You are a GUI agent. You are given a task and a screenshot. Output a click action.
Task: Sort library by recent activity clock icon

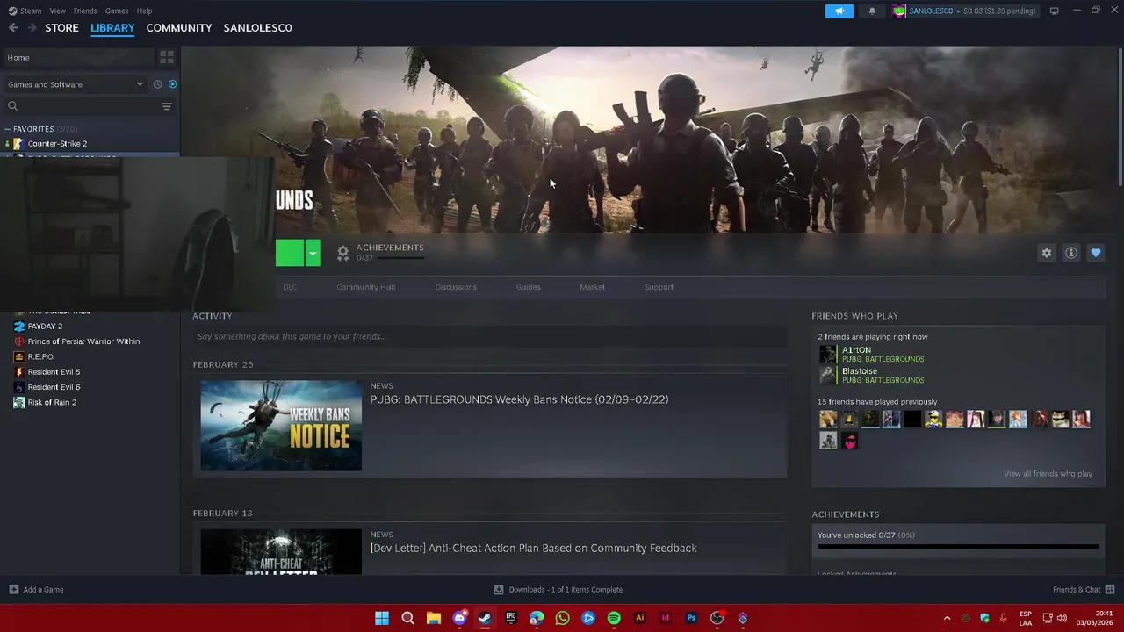click(x=157, y=84)
